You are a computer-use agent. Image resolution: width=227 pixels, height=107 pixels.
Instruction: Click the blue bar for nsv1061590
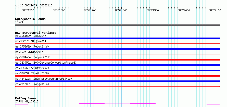117,38
